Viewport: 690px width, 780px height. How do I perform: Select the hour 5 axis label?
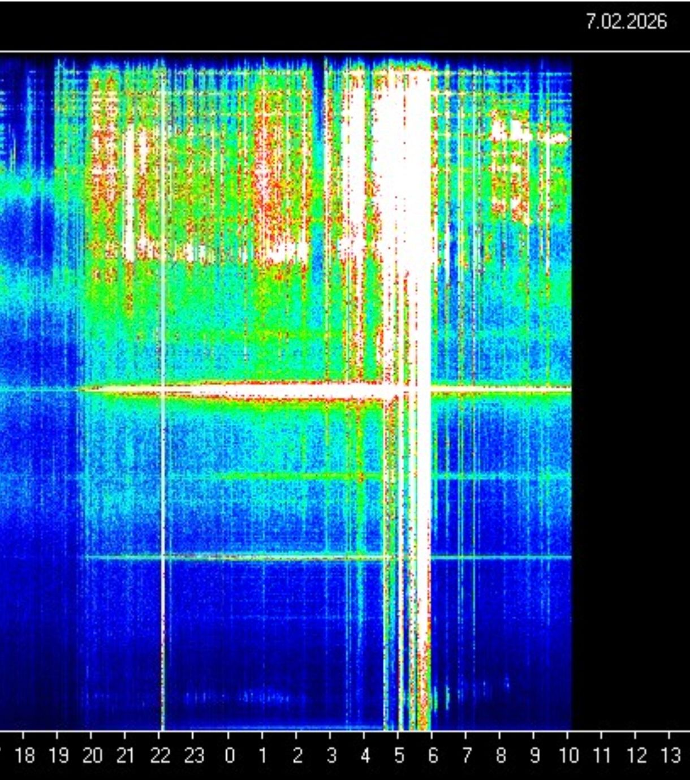pyautogui.click(x=399, y=755)
